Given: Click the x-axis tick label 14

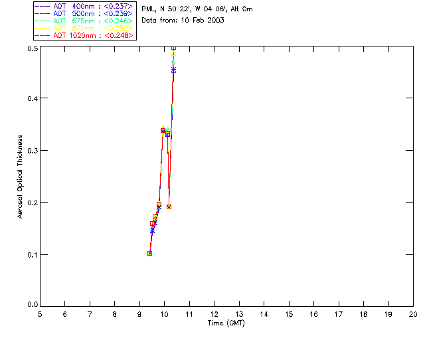Looking at the screenshot, I should (264, 314).
